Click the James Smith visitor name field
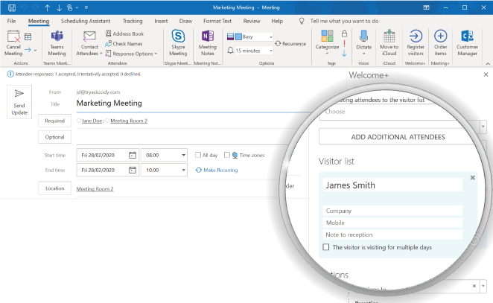 point(392,185)
